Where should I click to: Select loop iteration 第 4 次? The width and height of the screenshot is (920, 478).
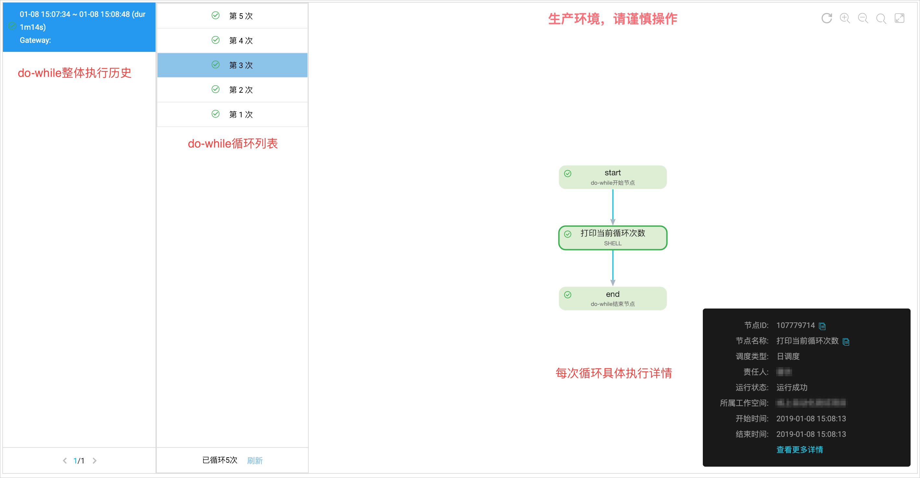point(232,40)
